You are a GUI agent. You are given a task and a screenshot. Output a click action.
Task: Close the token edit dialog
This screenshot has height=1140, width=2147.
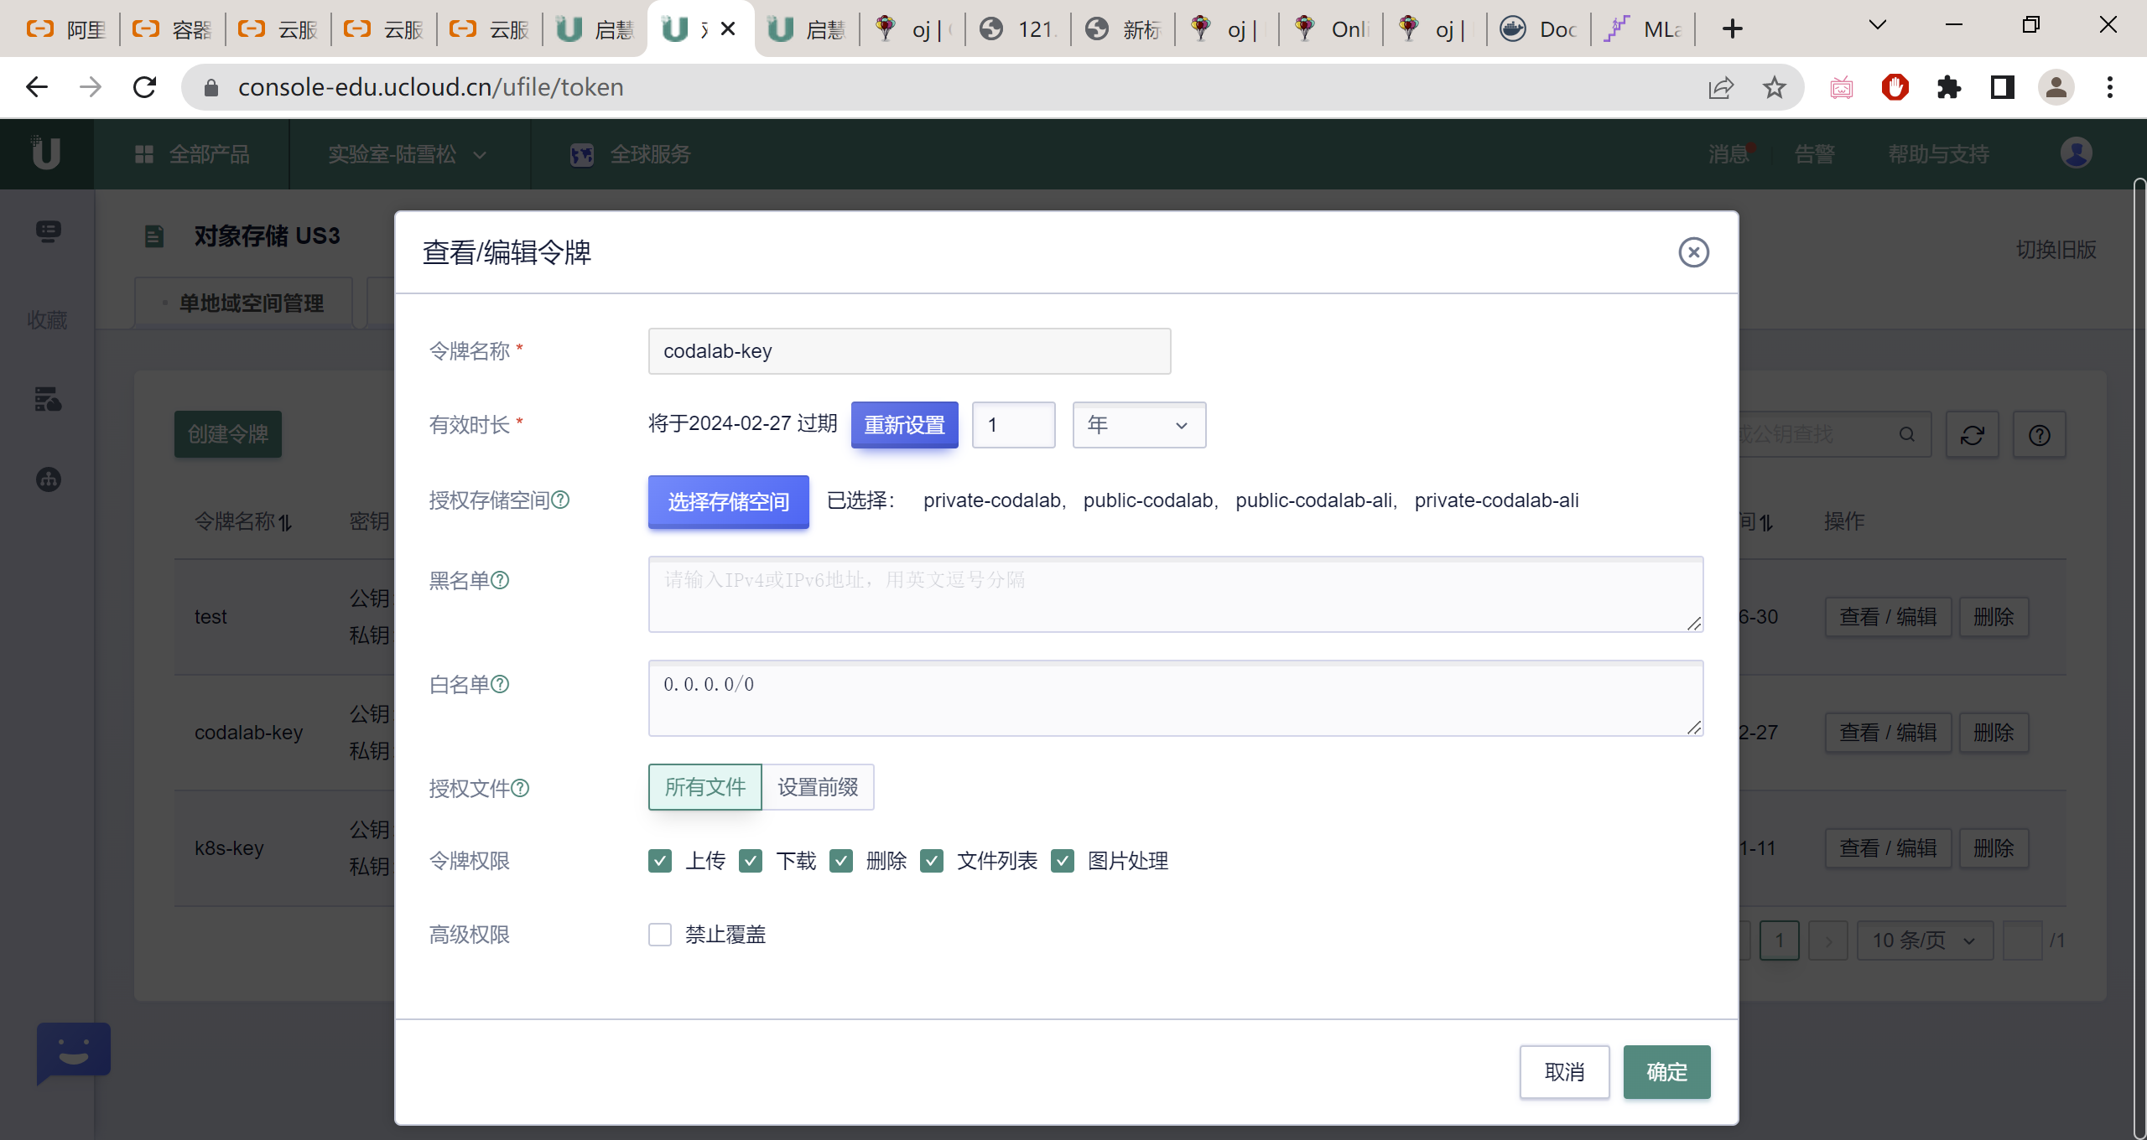[x=1693, y=252]
